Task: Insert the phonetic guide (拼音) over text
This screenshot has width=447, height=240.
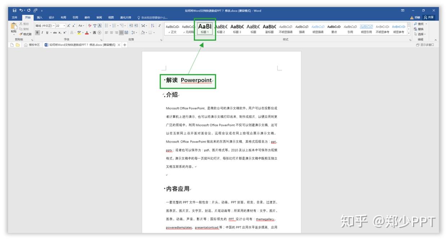Action: pos(95,26)
